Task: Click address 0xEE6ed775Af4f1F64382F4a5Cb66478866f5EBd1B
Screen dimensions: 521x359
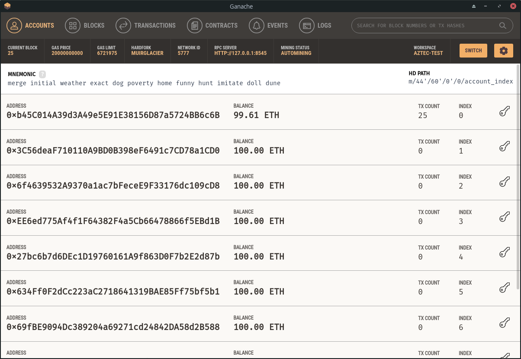Action: [113, 221]
